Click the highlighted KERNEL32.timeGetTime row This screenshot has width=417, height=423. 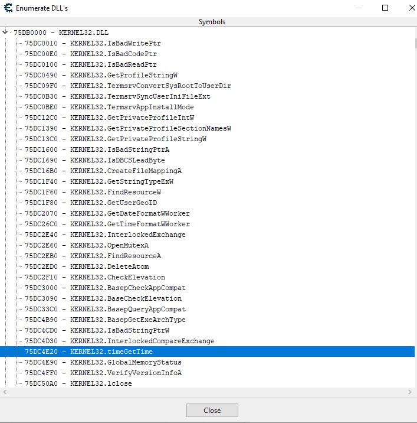click(207, 352)
